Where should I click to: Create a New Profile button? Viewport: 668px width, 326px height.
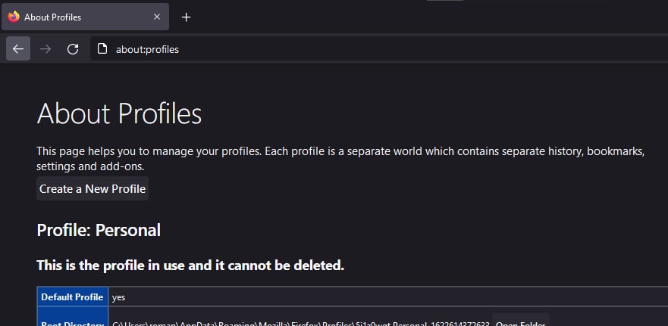click(x=93, y=188)
